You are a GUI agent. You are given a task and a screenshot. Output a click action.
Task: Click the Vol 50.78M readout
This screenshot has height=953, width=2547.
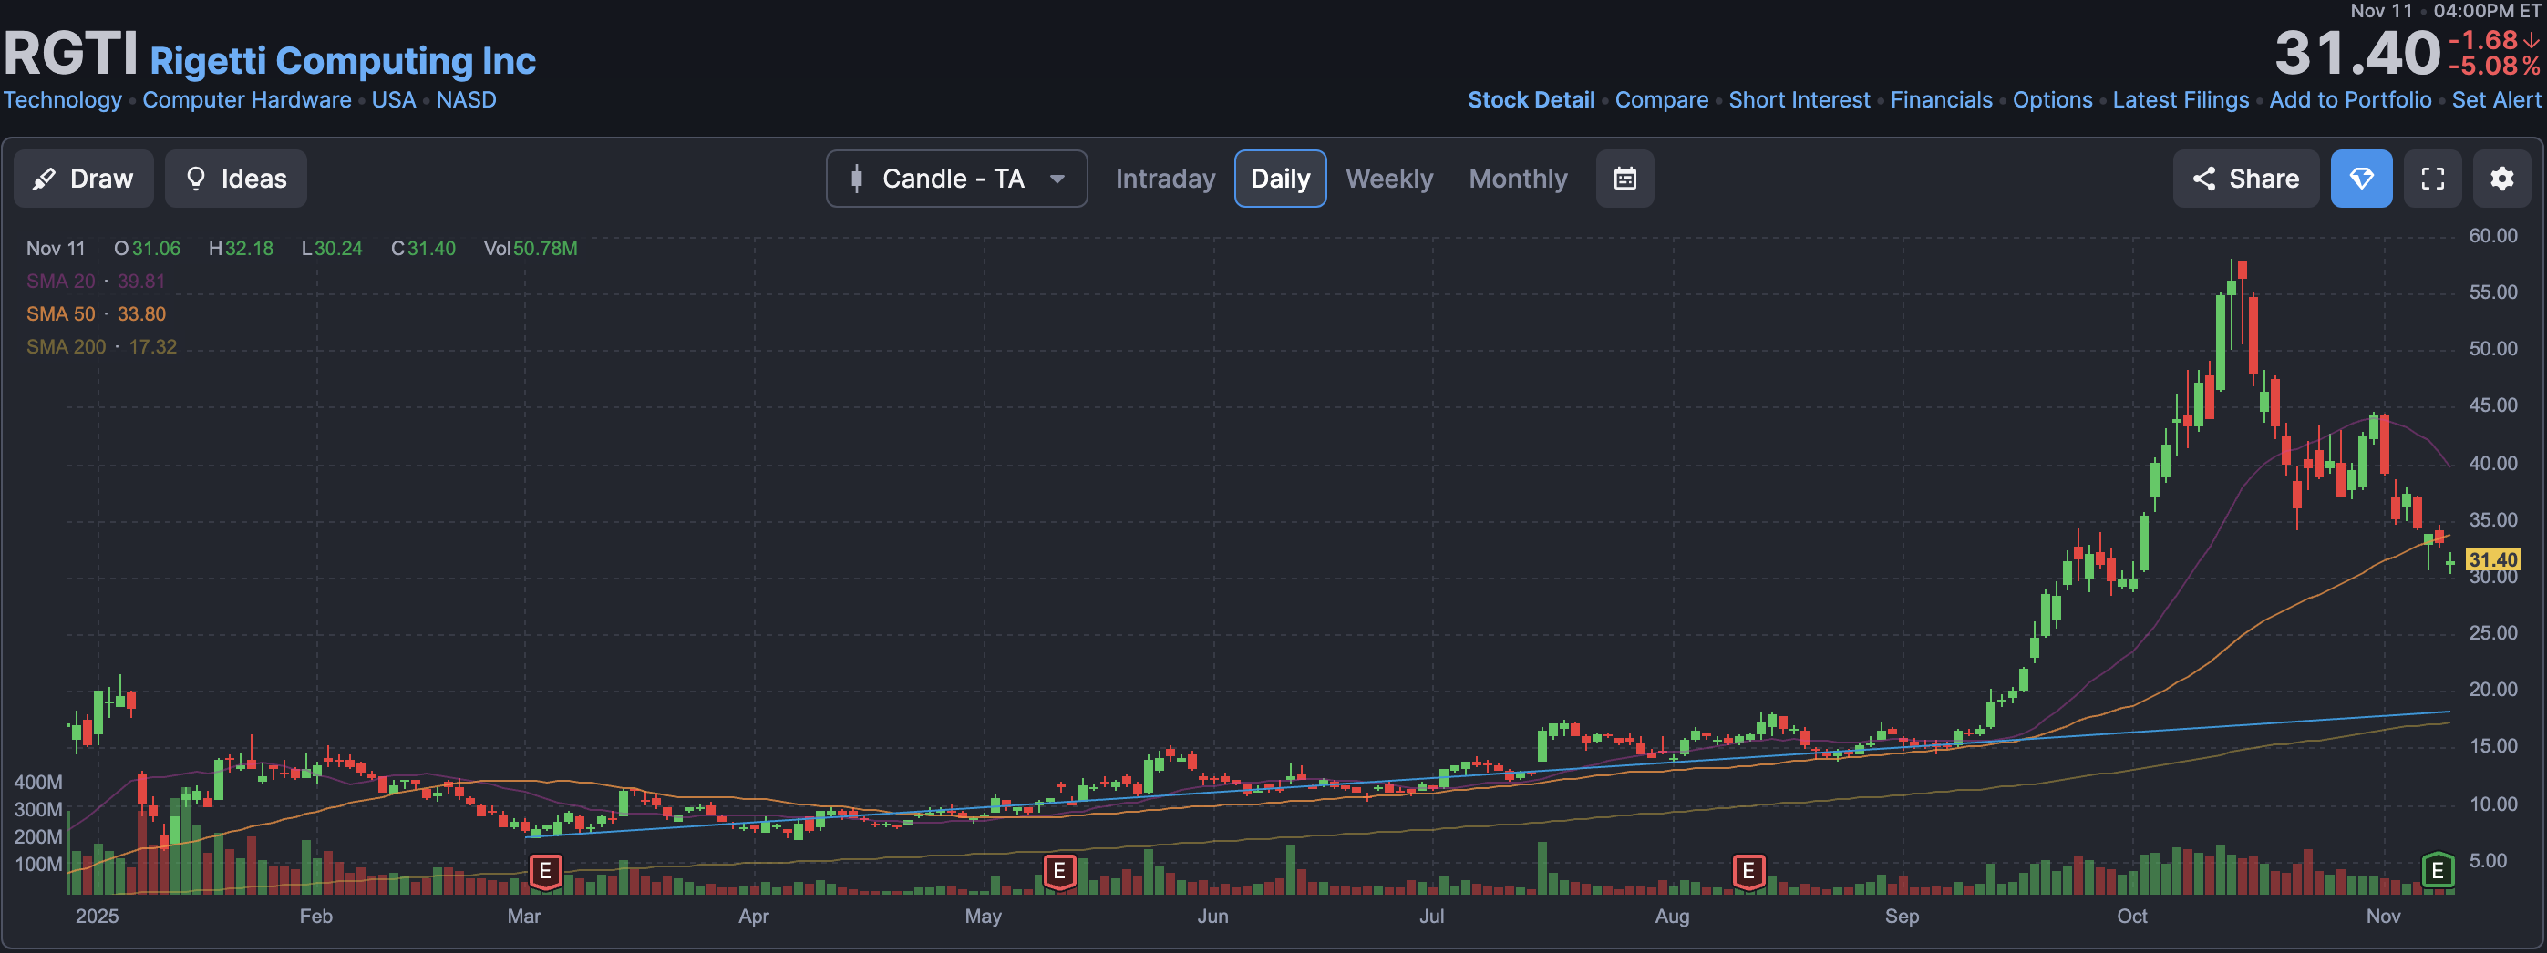(x=530, y=249)
